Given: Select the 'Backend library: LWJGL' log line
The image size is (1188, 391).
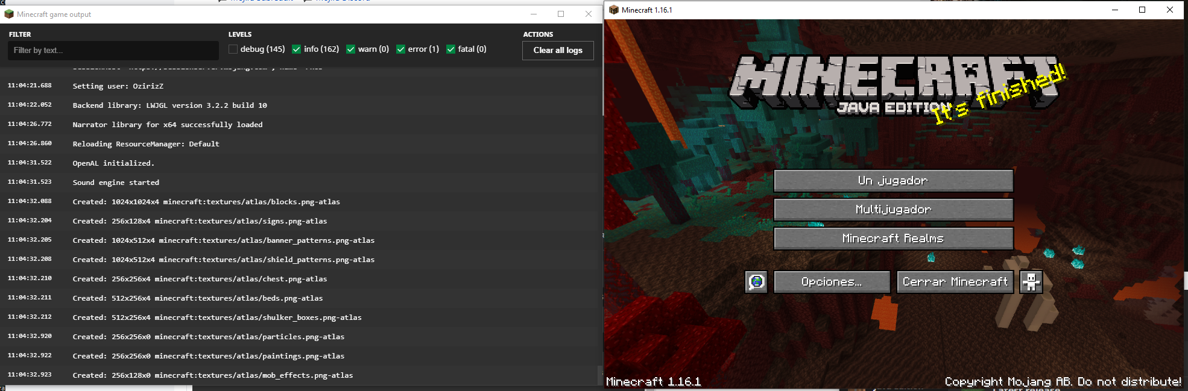Looking at the screenshot, I should pos(299,105).
